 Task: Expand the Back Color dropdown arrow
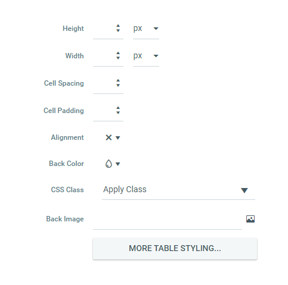coord(118,164)
